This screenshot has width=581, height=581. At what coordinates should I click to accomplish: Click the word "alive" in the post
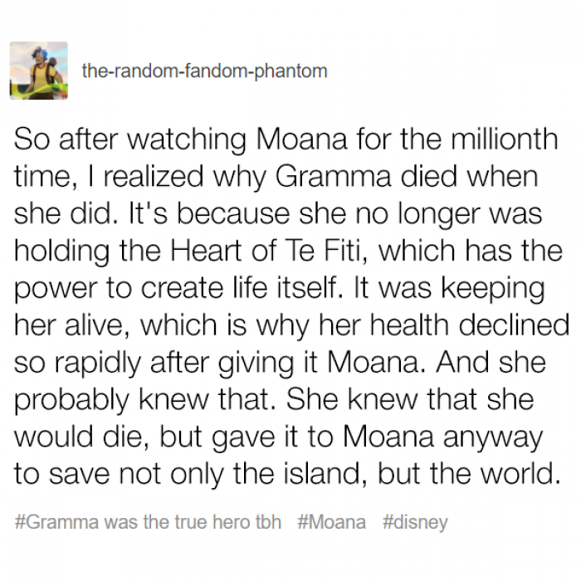tap(92, 325)
